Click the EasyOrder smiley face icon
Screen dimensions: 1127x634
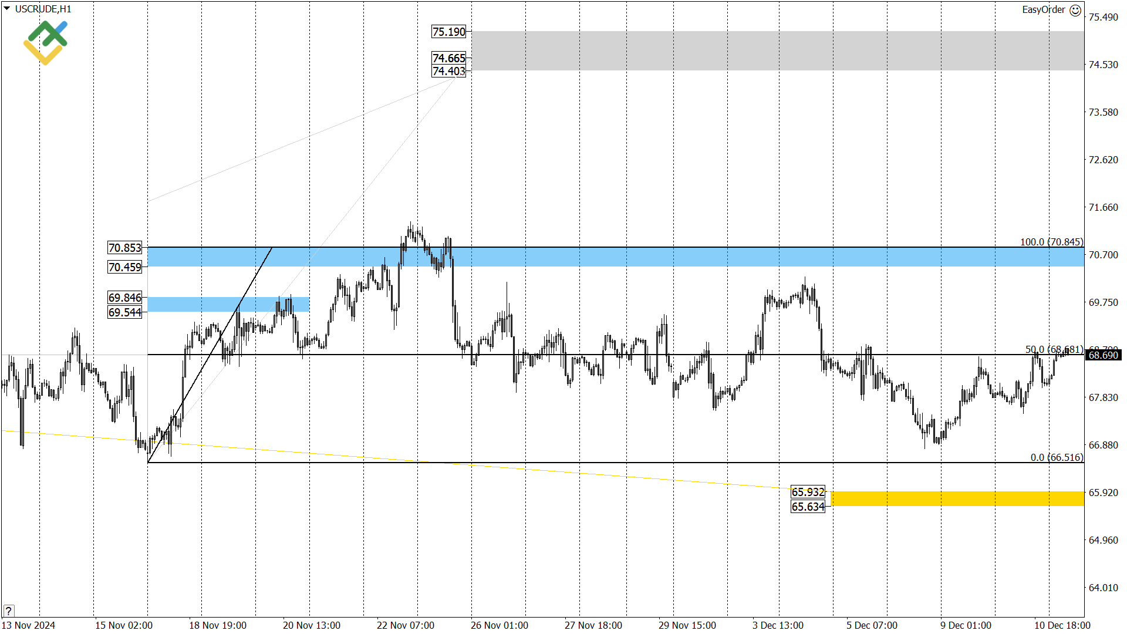click(1075, 10)
